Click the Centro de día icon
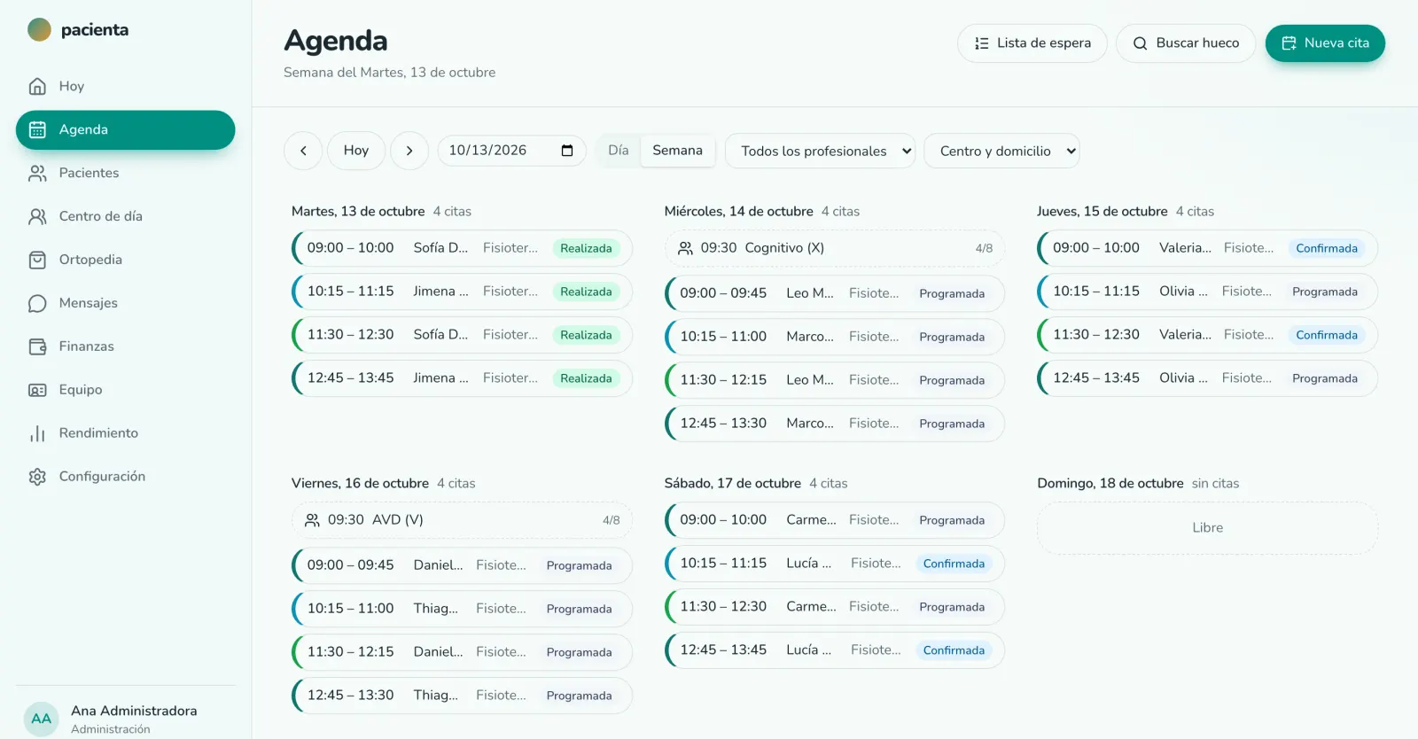This screenshot has height=739, width=1418. pos(37,216)
